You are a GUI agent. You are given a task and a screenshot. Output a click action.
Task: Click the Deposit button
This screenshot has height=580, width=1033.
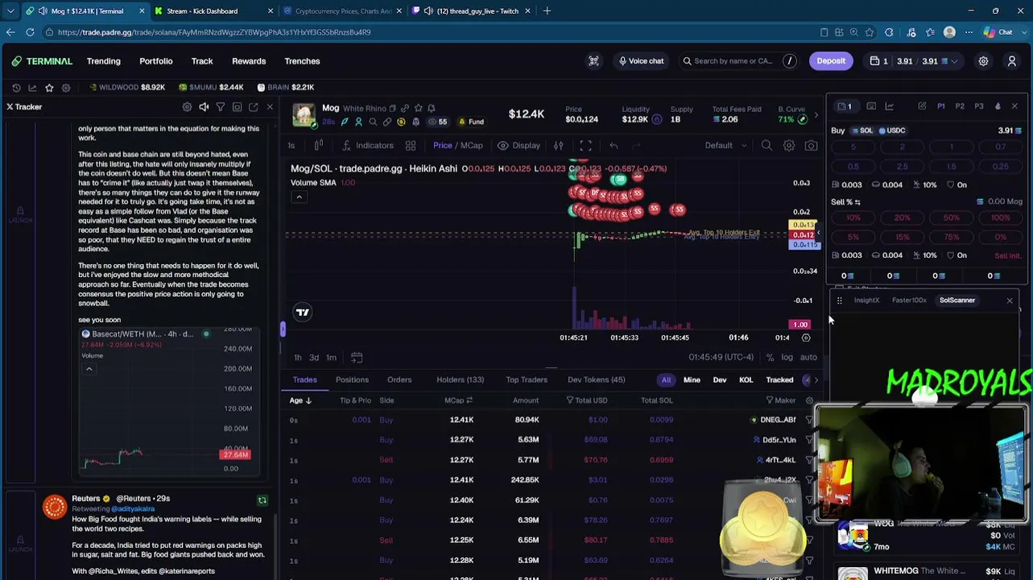coord(831,61)
